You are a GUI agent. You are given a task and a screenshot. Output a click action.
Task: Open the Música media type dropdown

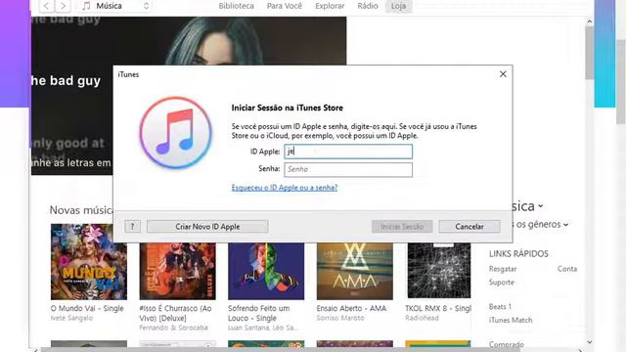[x=115, y=6]
